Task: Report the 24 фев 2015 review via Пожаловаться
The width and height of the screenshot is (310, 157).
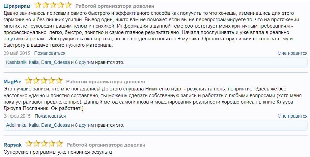Action: (50, 116)
